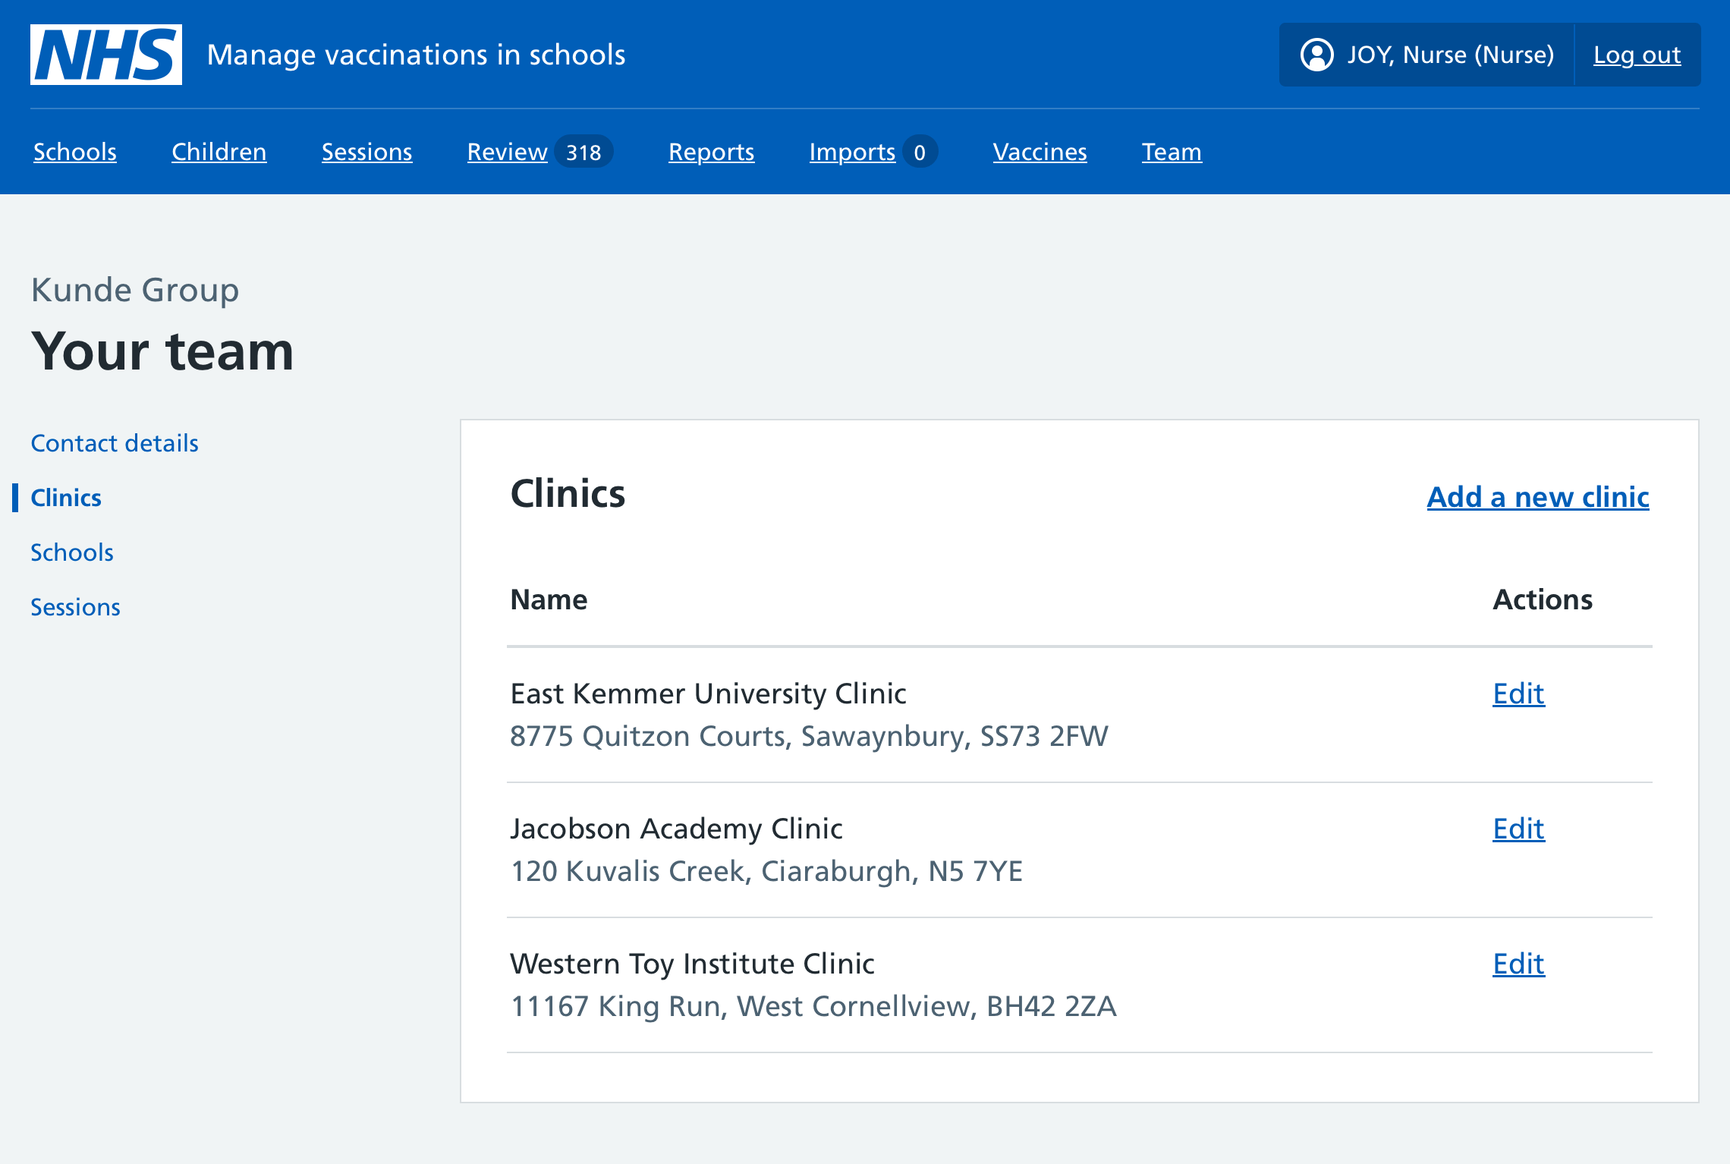Select the Team navigation item
Screen dimensions: 1730x1164
point(1172,152)
